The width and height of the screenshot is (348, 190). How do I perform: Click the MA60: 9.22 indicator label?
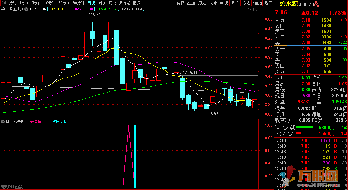108,9
